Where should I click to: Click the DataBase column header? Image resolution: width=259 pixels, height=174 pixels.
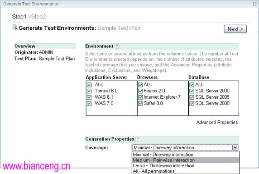pyautogui.click(x=199, y=77)
